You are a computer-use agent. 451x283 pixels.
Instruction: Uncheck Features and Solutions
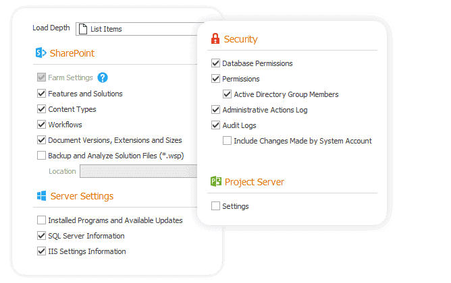(41, 93)
